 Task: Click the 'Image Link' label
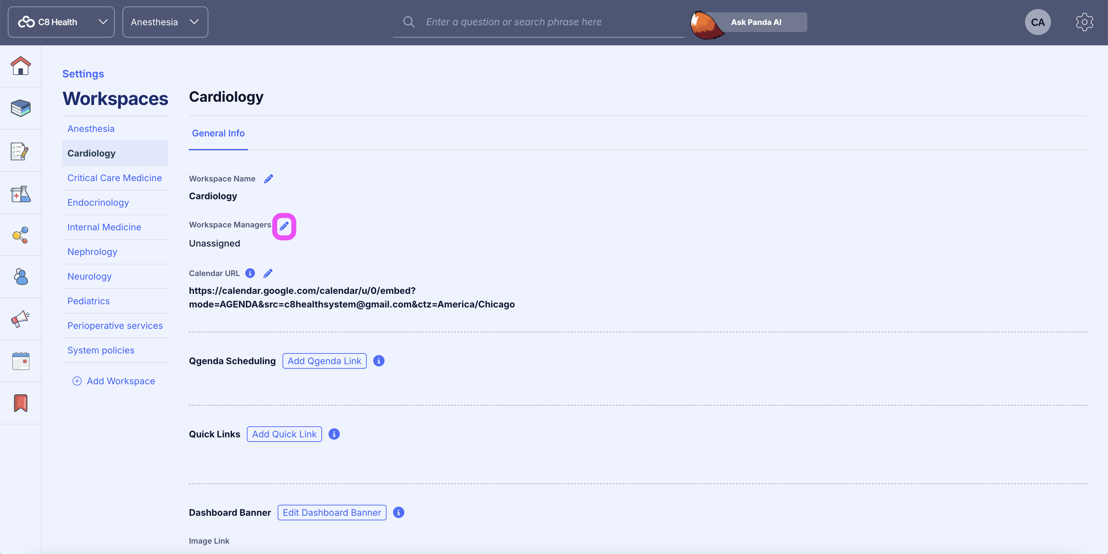[209, 541]
